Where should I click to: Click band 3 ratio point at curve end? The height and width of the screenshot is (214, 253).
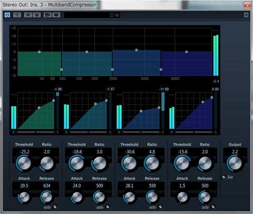pyautogui.click(x=159, y=108)
